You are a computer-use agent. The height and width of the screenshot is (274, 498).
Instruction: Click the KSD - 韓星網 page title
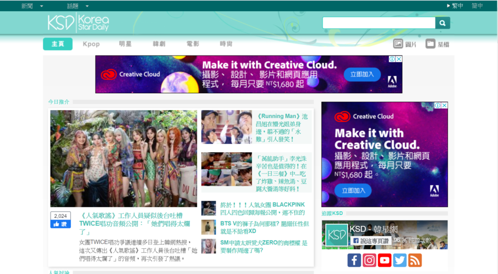point(373,229)
